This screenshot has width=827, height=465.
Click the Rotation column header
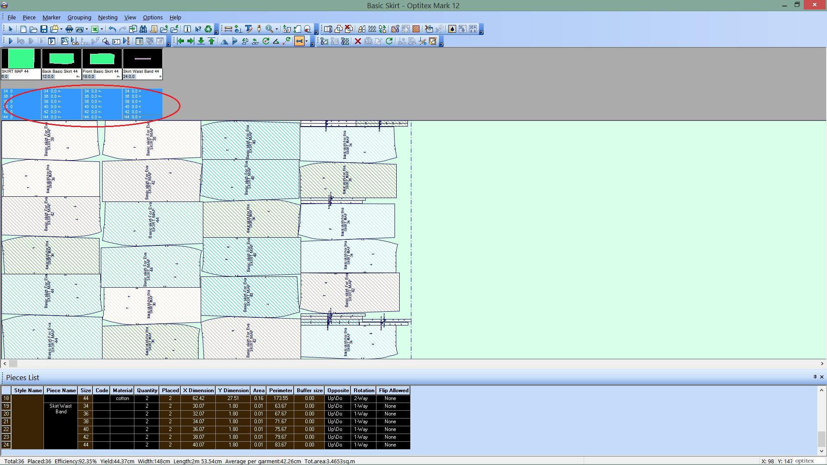tap(364, 391)
